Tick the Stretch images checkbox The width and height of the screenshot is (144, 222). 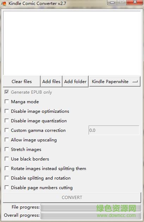7,149
